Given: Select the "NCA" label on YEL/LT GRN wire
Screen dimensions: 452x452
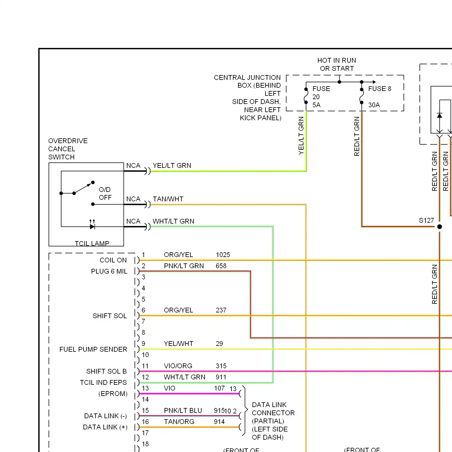Looking at the screenshot, I should pos(133,165).
